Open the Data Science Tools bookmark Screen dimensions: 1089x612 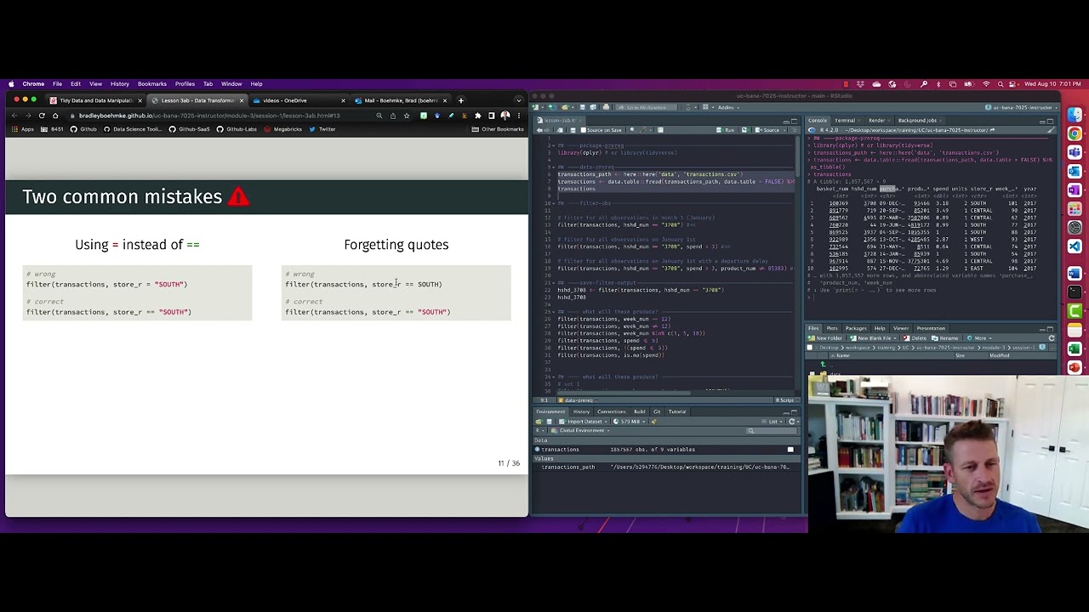point(132,129)
